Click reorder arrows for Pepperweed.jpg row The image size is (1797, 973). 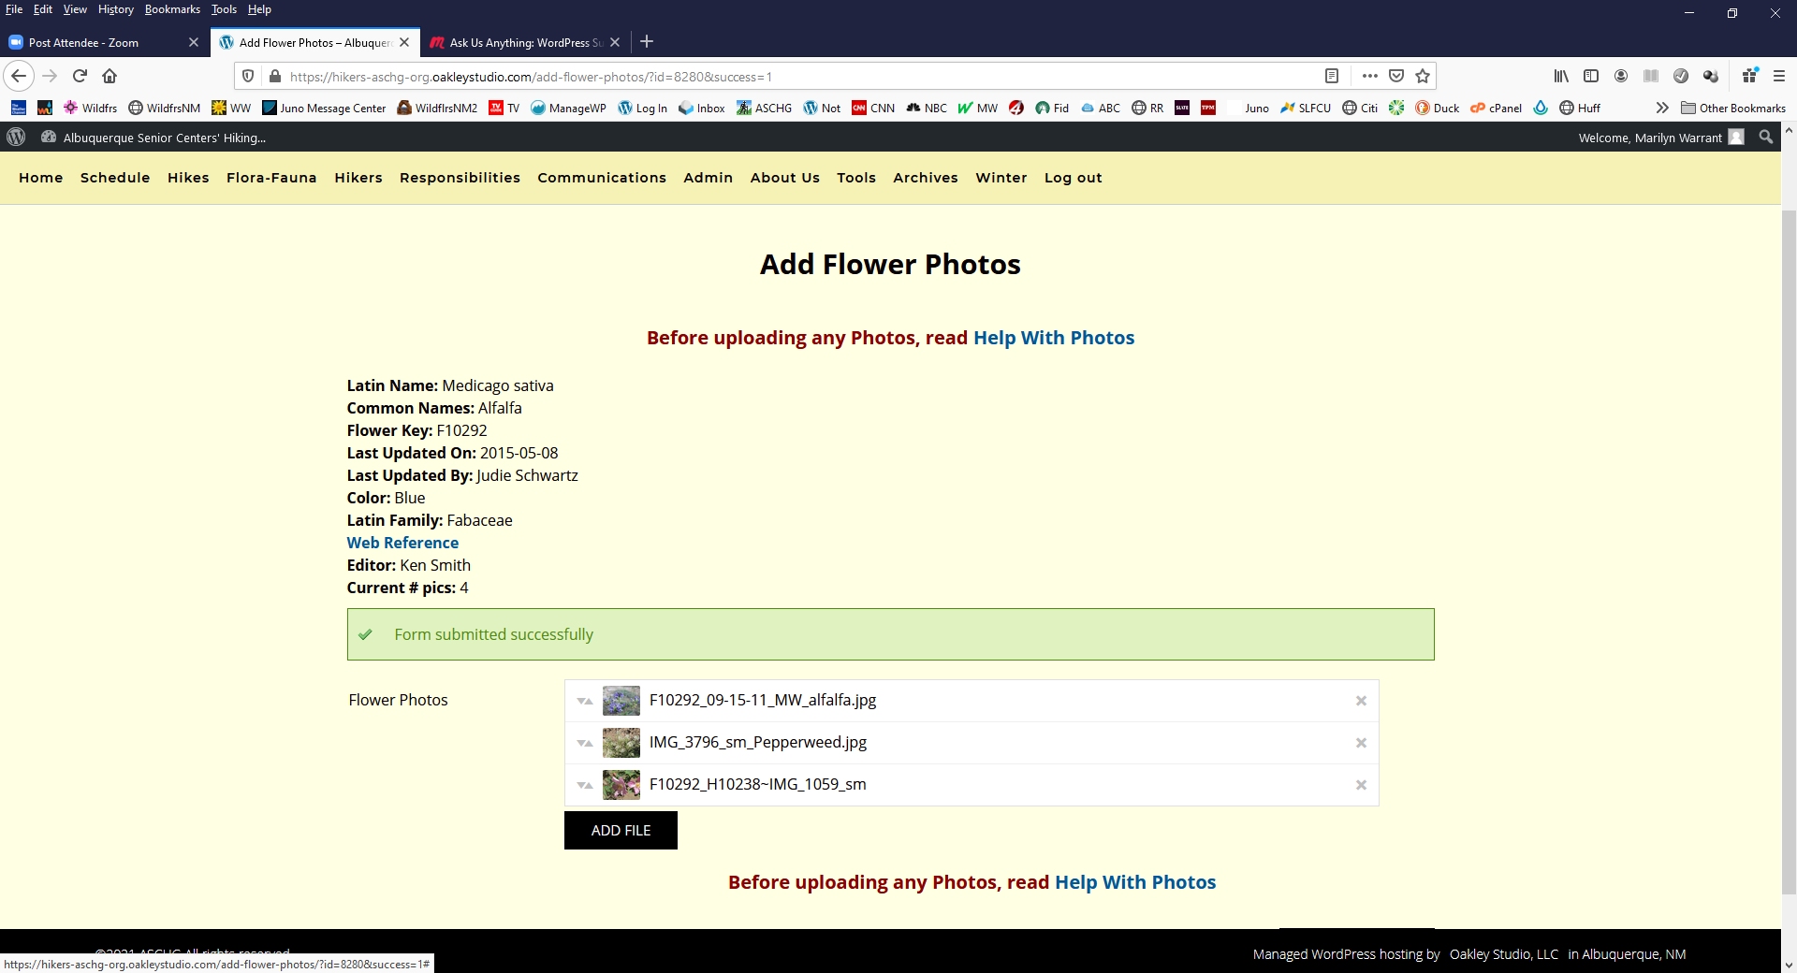(x=585, y=743)
